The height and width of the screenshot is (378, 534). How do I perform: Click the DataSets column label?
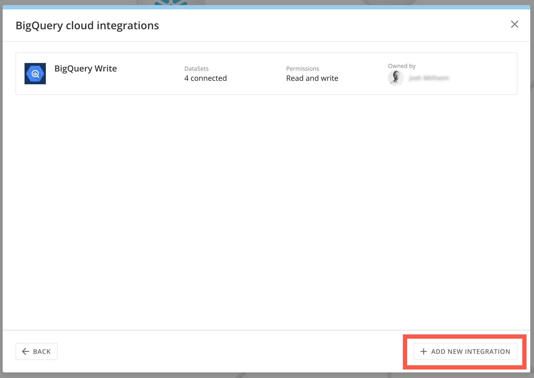pos(196,68)
